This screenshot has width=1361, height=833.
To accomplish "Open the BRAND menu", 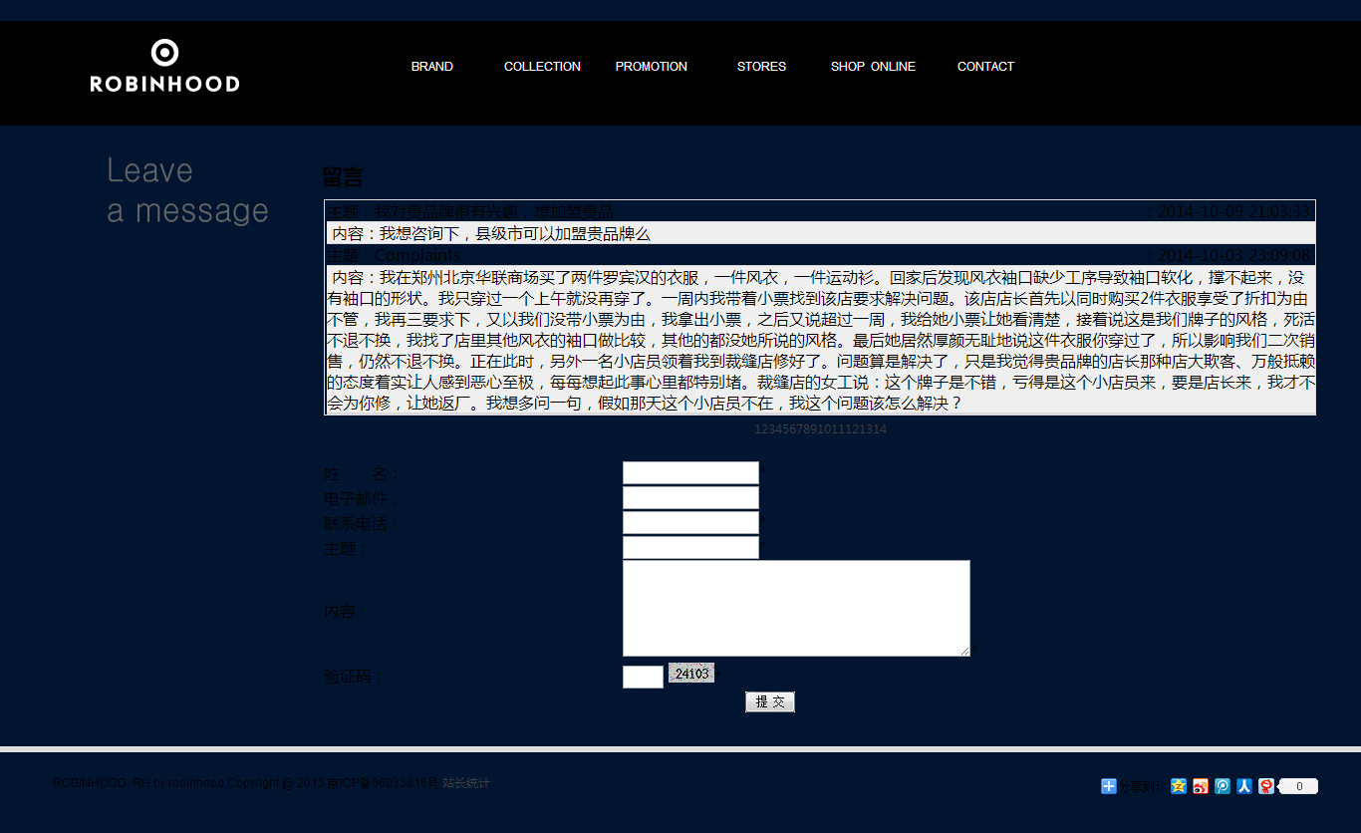I will coord(432,67).
